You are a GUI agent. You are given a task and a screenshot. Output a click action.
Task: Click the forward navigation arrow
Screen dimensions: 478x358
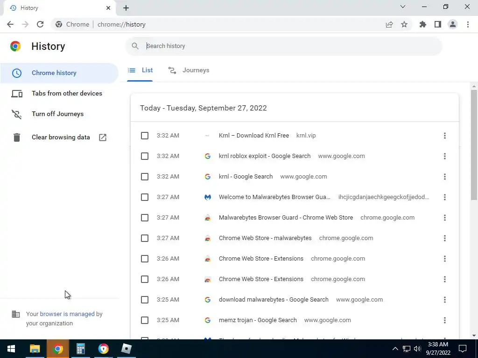(x=25, y=24)
